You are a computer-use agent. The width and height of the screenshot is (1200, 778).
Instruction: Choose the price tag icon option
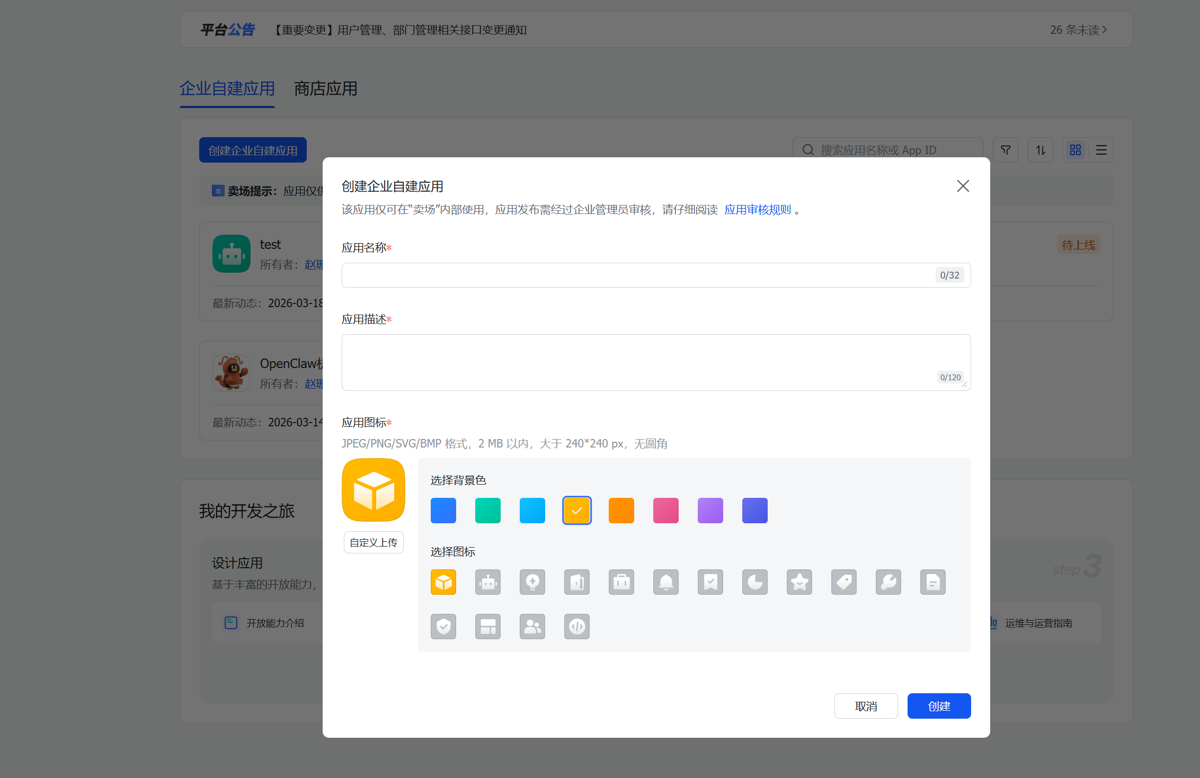point(843,583)
